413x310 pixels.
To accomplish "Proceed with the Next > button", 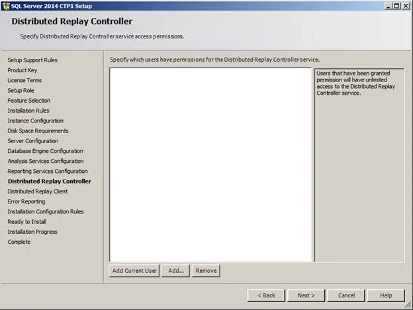I will (x=306, y=295).
